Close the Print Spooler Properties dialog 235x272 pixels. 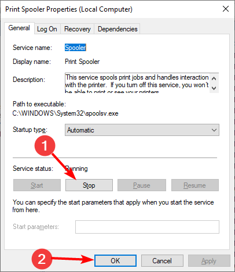point(226,9)
